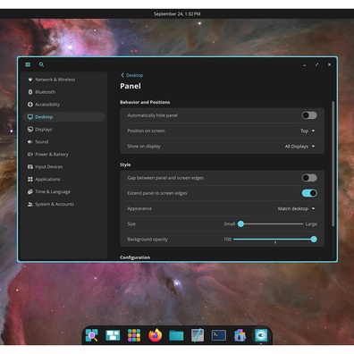
Task: Open the Terminal from dock
Action: [x=219, y=335]
